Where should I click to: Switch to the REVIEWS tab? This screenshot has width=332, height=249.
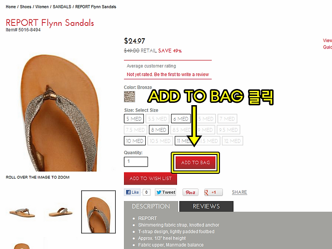tap(206, 206)
